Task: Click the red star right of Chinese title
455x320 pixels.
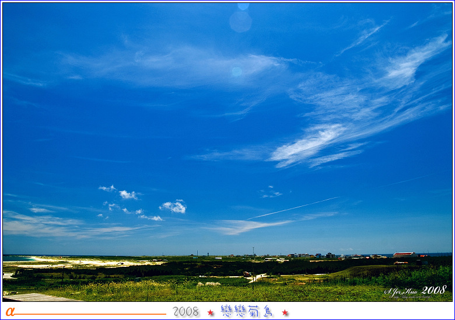Action: tap(285, 312)
